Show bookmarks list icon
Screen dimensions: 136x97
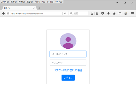[x=97, y=14]
